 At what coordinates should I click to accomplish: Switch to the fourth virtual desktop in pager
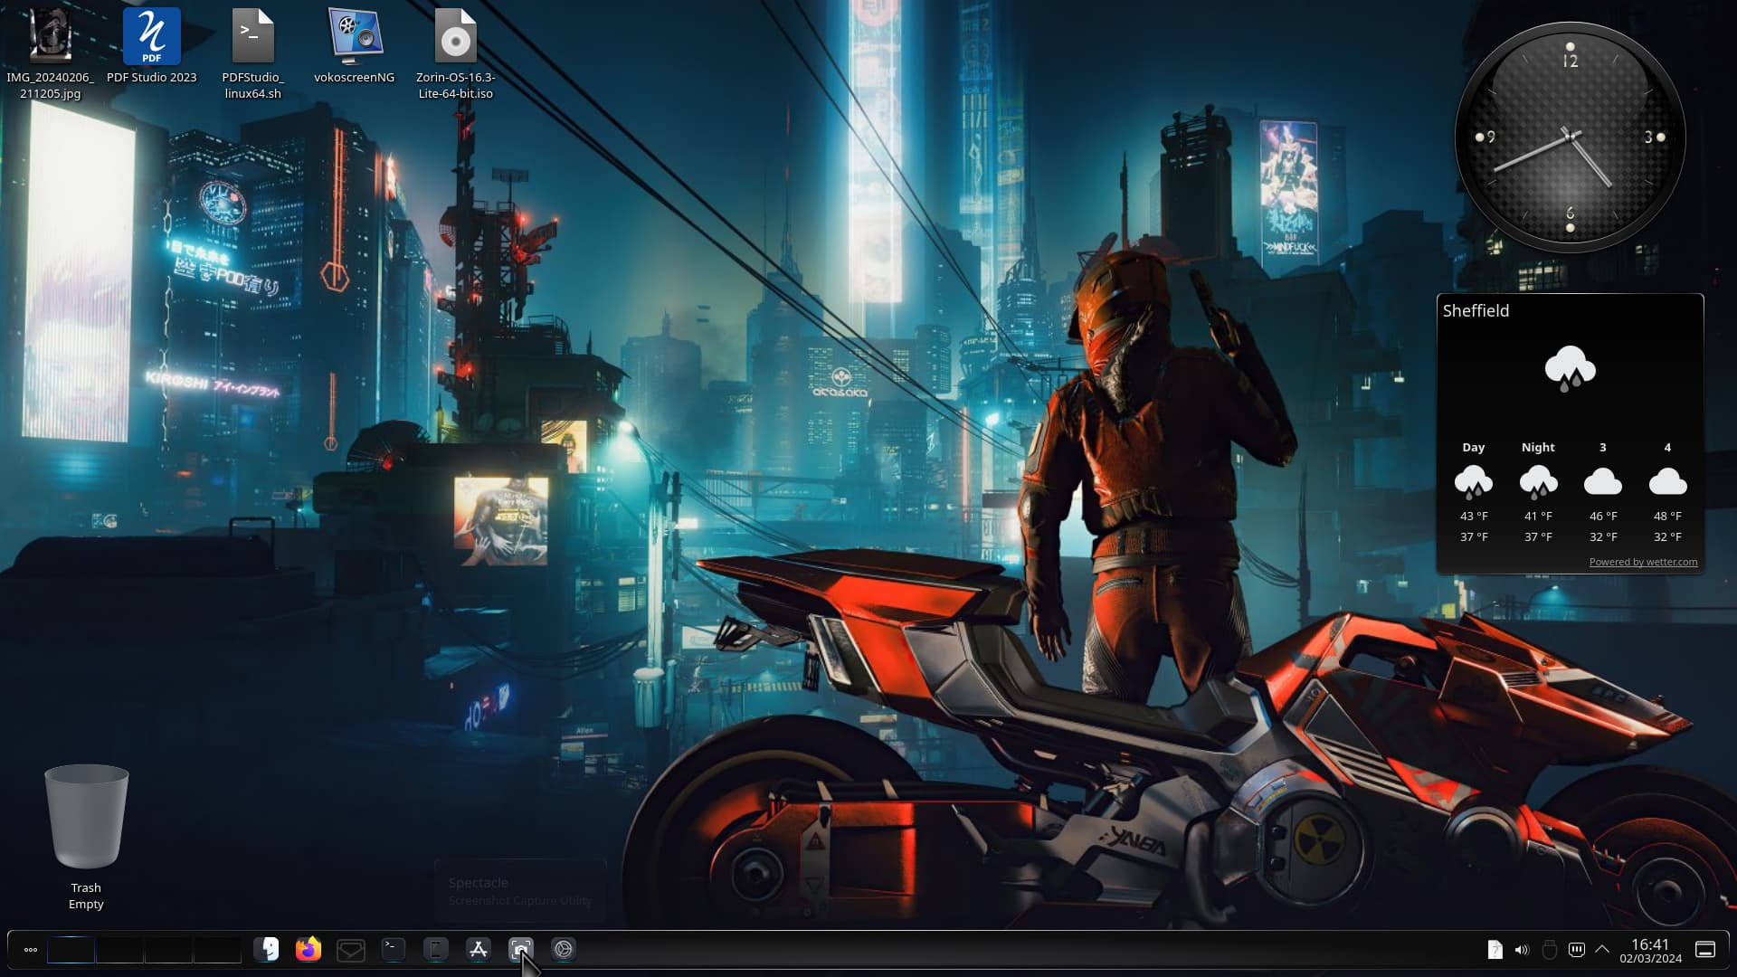tap(217, 950)
